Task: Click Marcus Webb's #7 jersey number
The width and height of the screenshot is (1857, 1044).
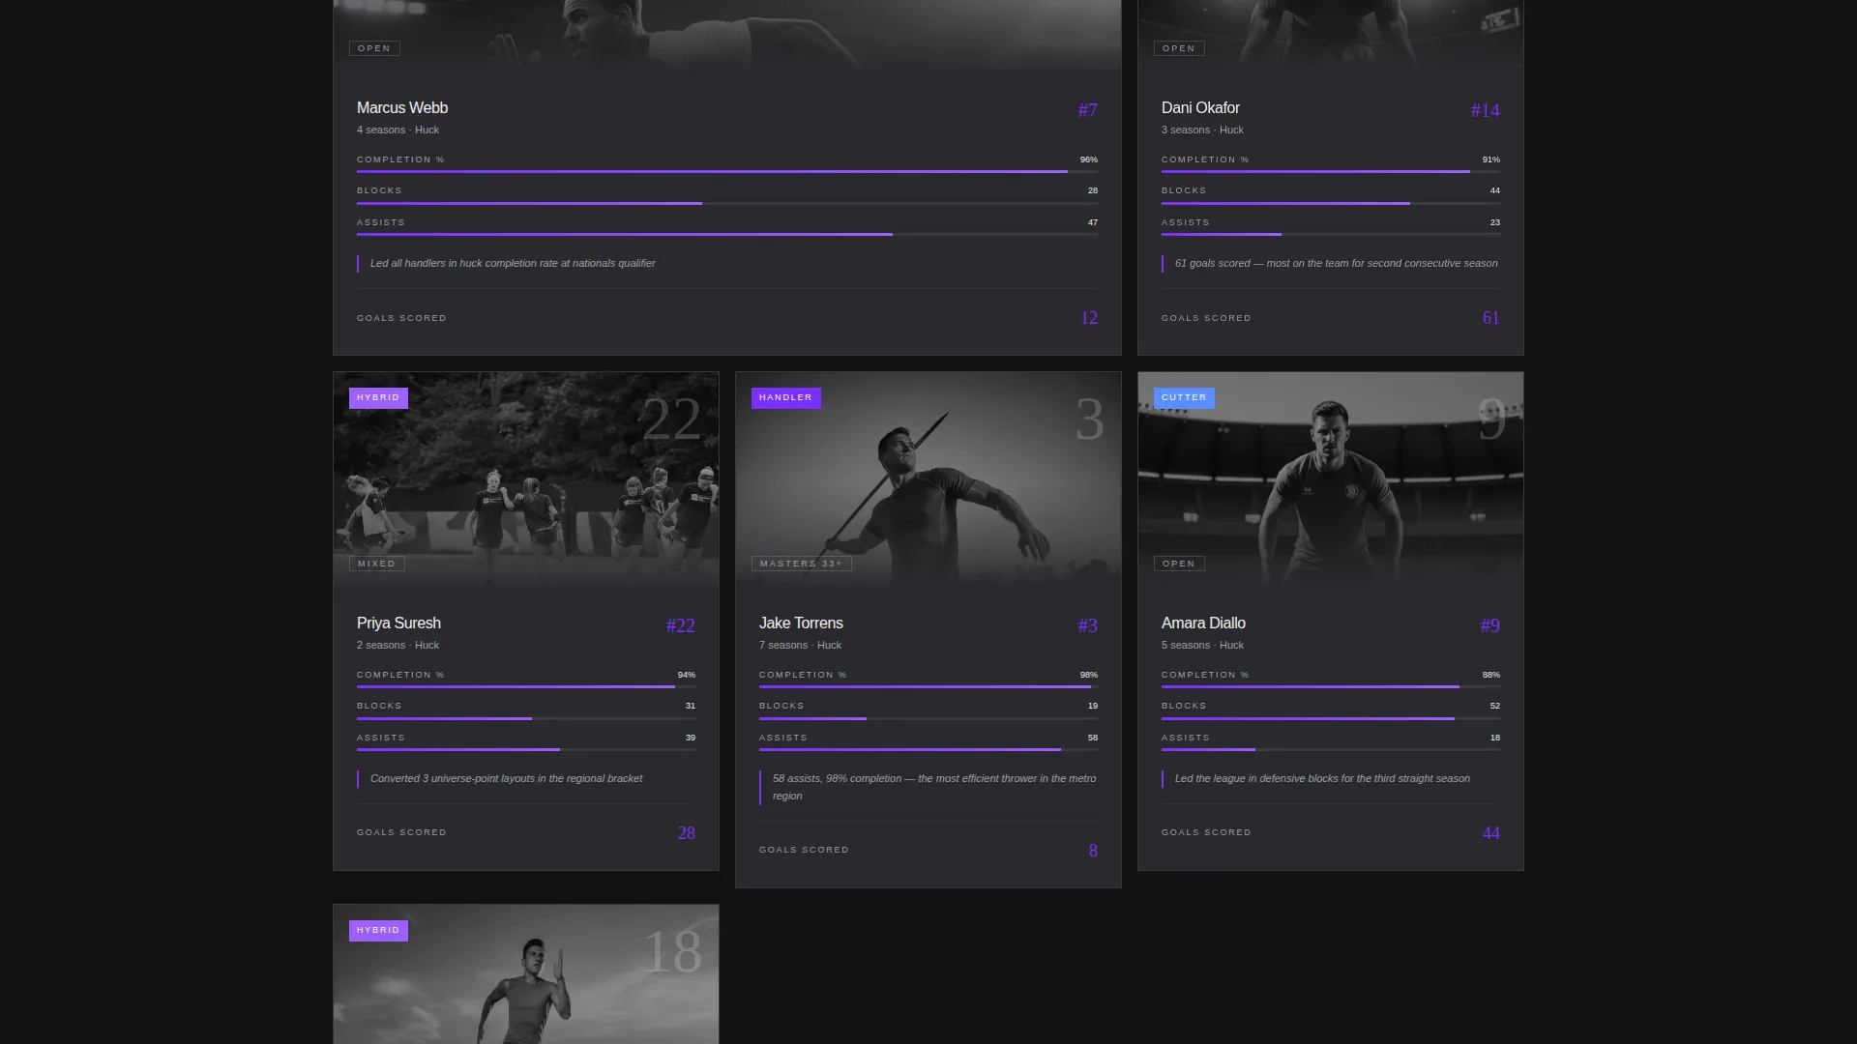Action: 1087,110
